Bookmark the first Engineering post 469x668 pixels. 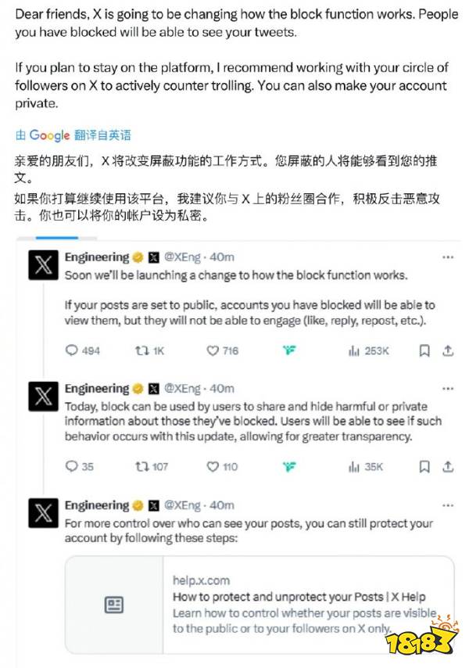(424, 350)
